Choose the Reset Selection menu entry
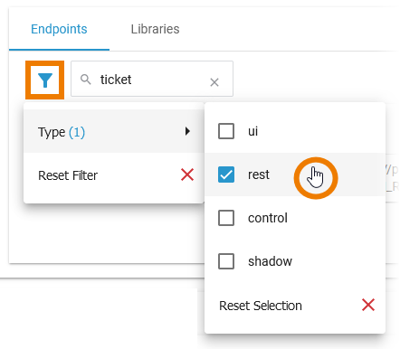 [295, 306]
